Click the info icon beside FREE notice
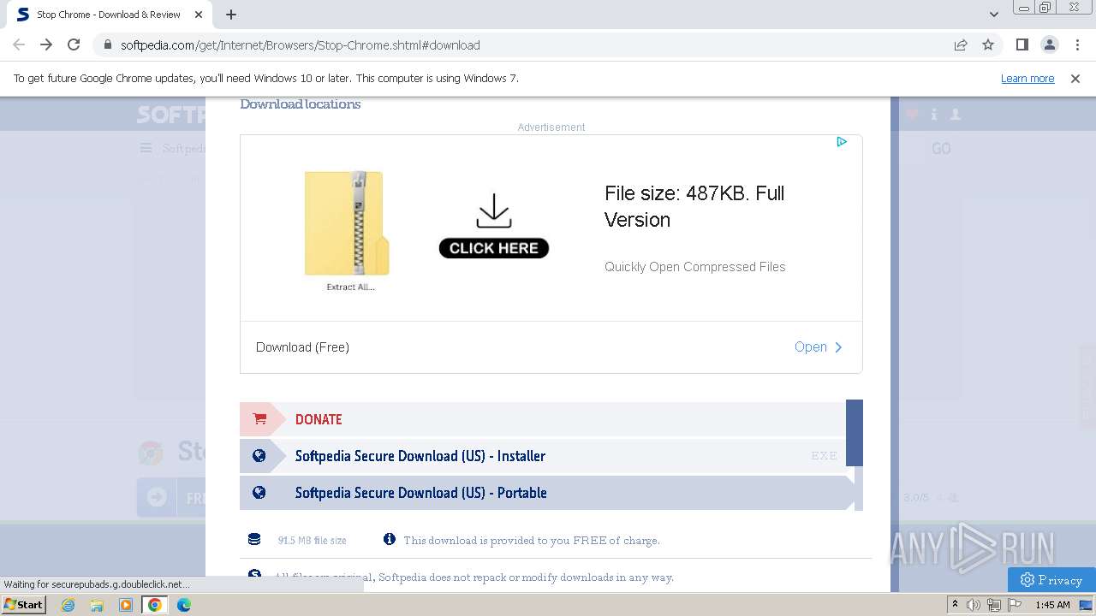1096x616 pixels. tap(390, 539)
